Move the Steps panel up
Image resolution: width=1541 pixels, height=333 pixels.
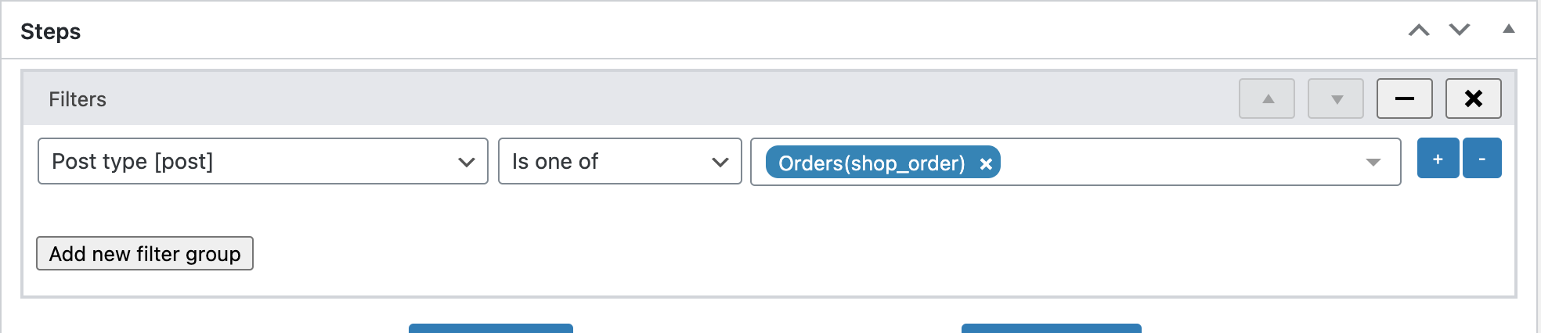(1419, 30)
